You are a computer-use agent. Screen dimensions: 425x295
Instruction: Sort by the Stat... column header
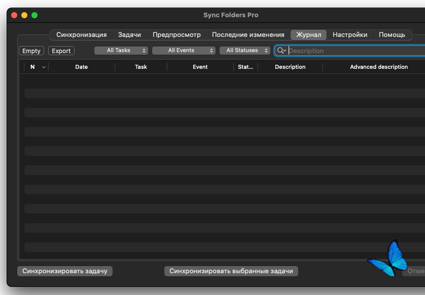pos(245,67)
